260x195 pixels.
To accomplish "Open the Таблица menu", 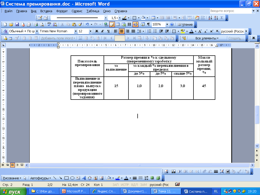I will [93, 11].
